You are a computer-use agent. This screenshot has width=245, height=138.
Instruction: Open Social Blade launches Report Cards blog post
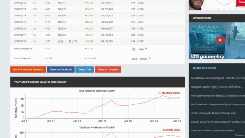(x=218, y=78)
